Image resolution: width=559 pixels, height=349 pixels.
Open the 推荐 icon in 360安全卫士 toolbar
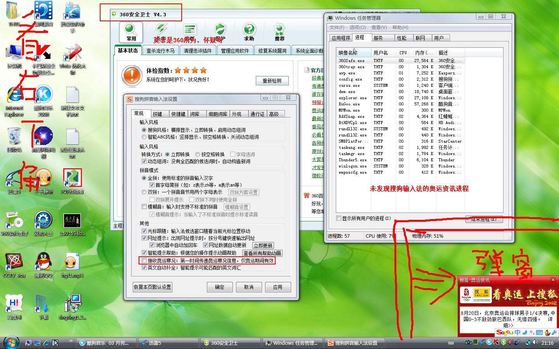[x=279, y=32]
